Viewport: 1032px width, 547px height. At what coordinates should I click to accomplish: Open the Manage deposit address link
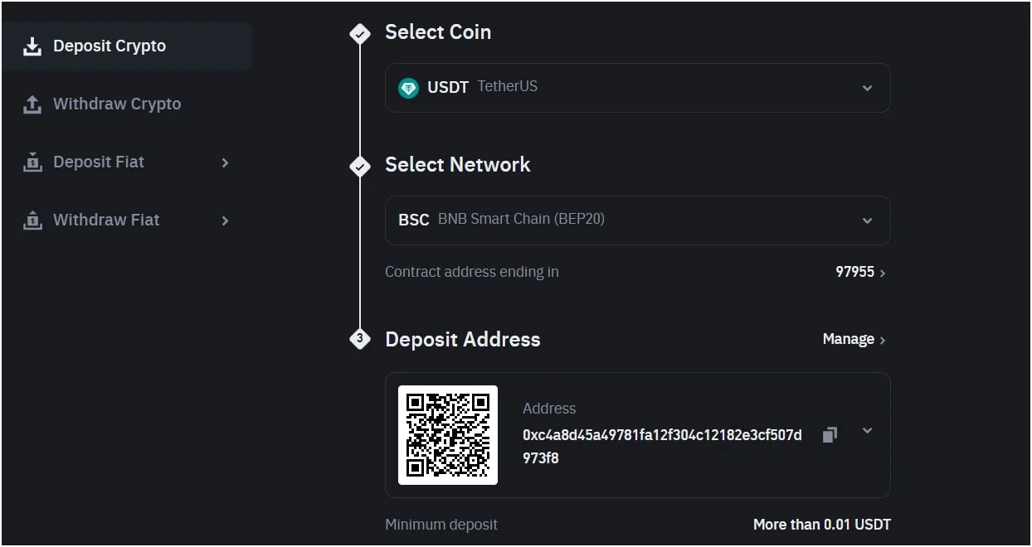click(854, 339)
